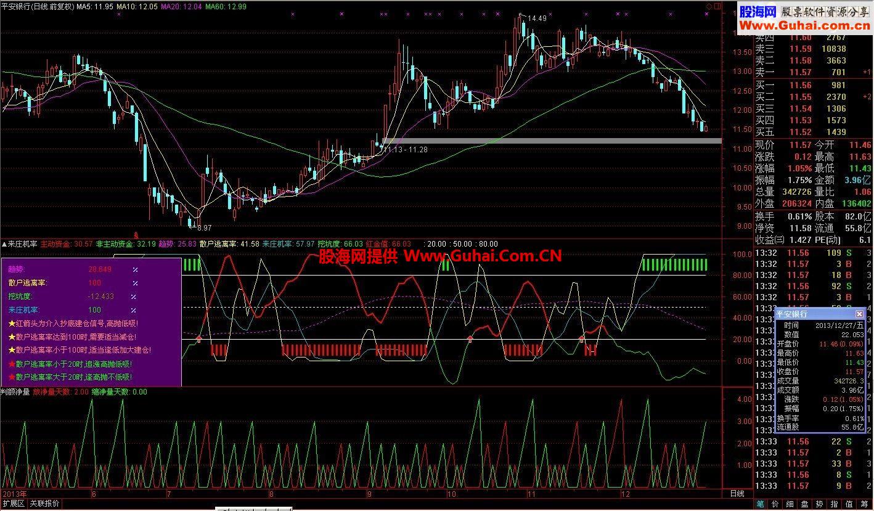This screenshot has width=874, height=511.
Task: Click the 日线 period selector
Action: pyautogui.click(x=737, y=494)
